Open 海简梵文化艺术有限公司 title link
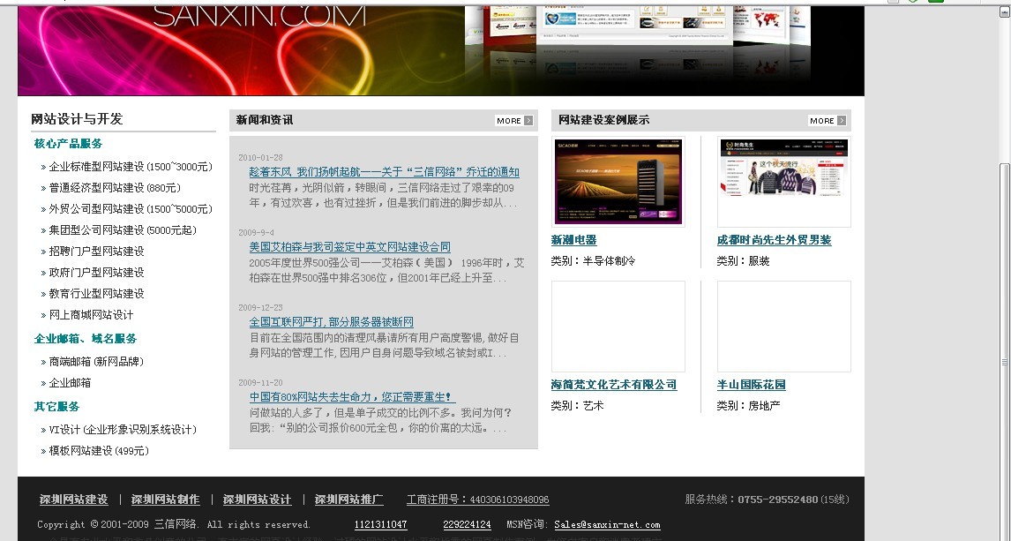Viewport: 1011px width, 541px height. 614,384
